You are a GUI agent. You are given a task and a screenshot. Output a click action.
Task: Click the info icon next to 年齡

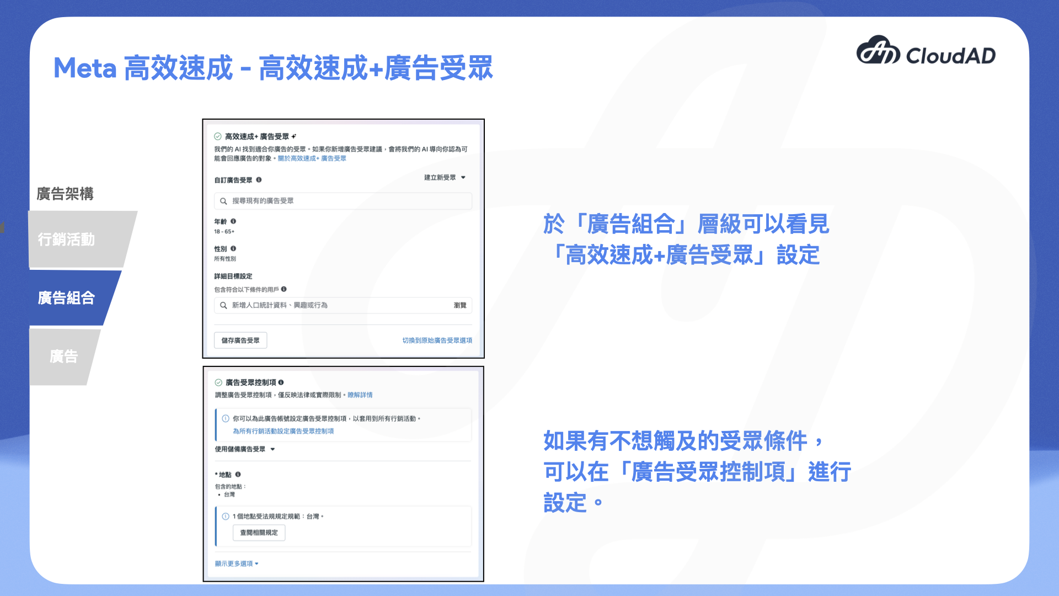233,221
